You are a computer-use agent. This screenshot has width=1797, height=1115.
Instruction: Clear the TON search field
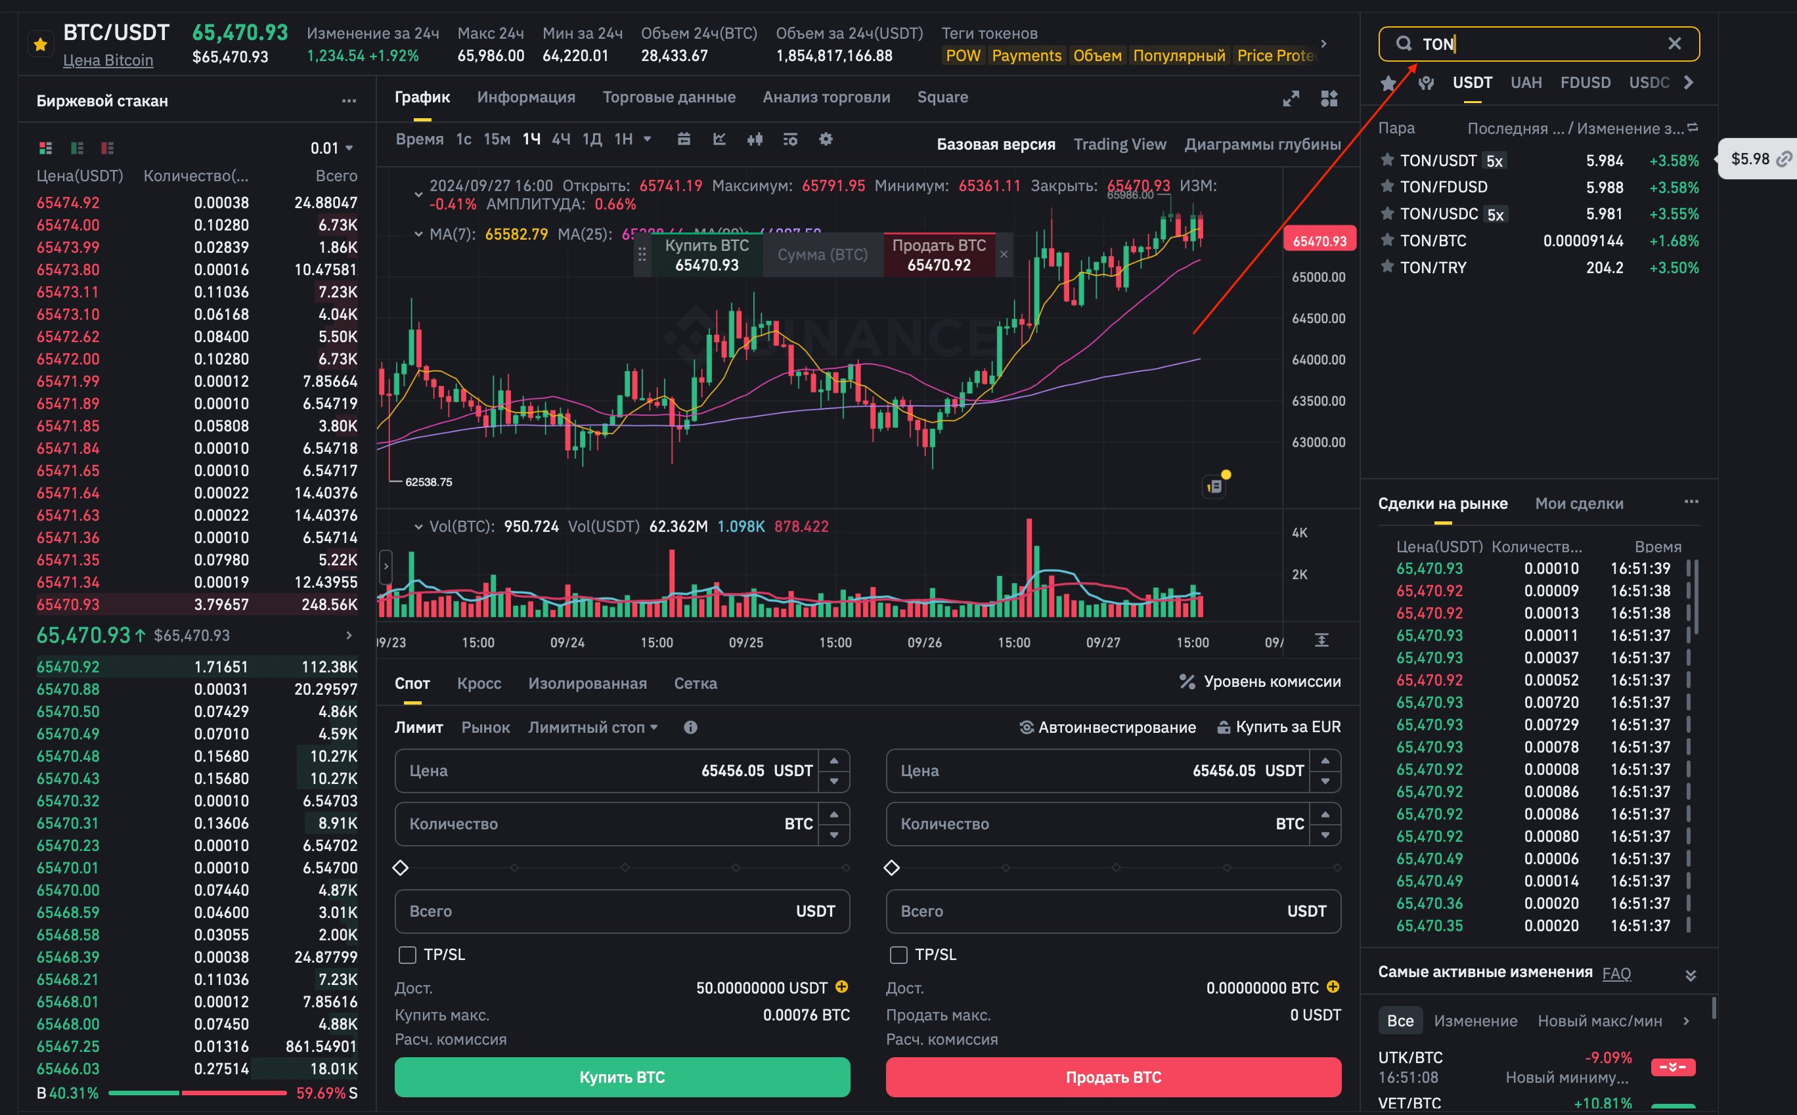point(1675,43)
